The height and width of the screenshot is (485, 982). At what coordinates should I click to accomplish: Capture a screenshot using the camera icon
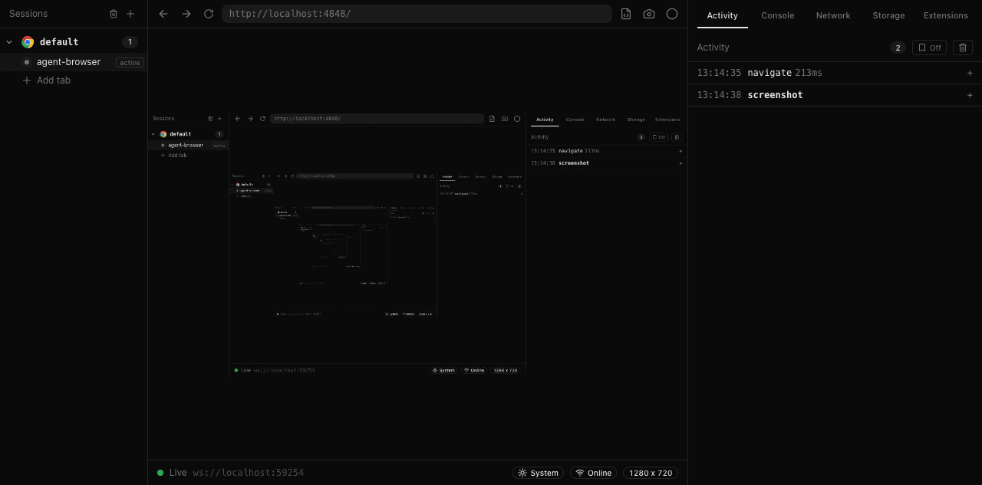click(648, 13)
